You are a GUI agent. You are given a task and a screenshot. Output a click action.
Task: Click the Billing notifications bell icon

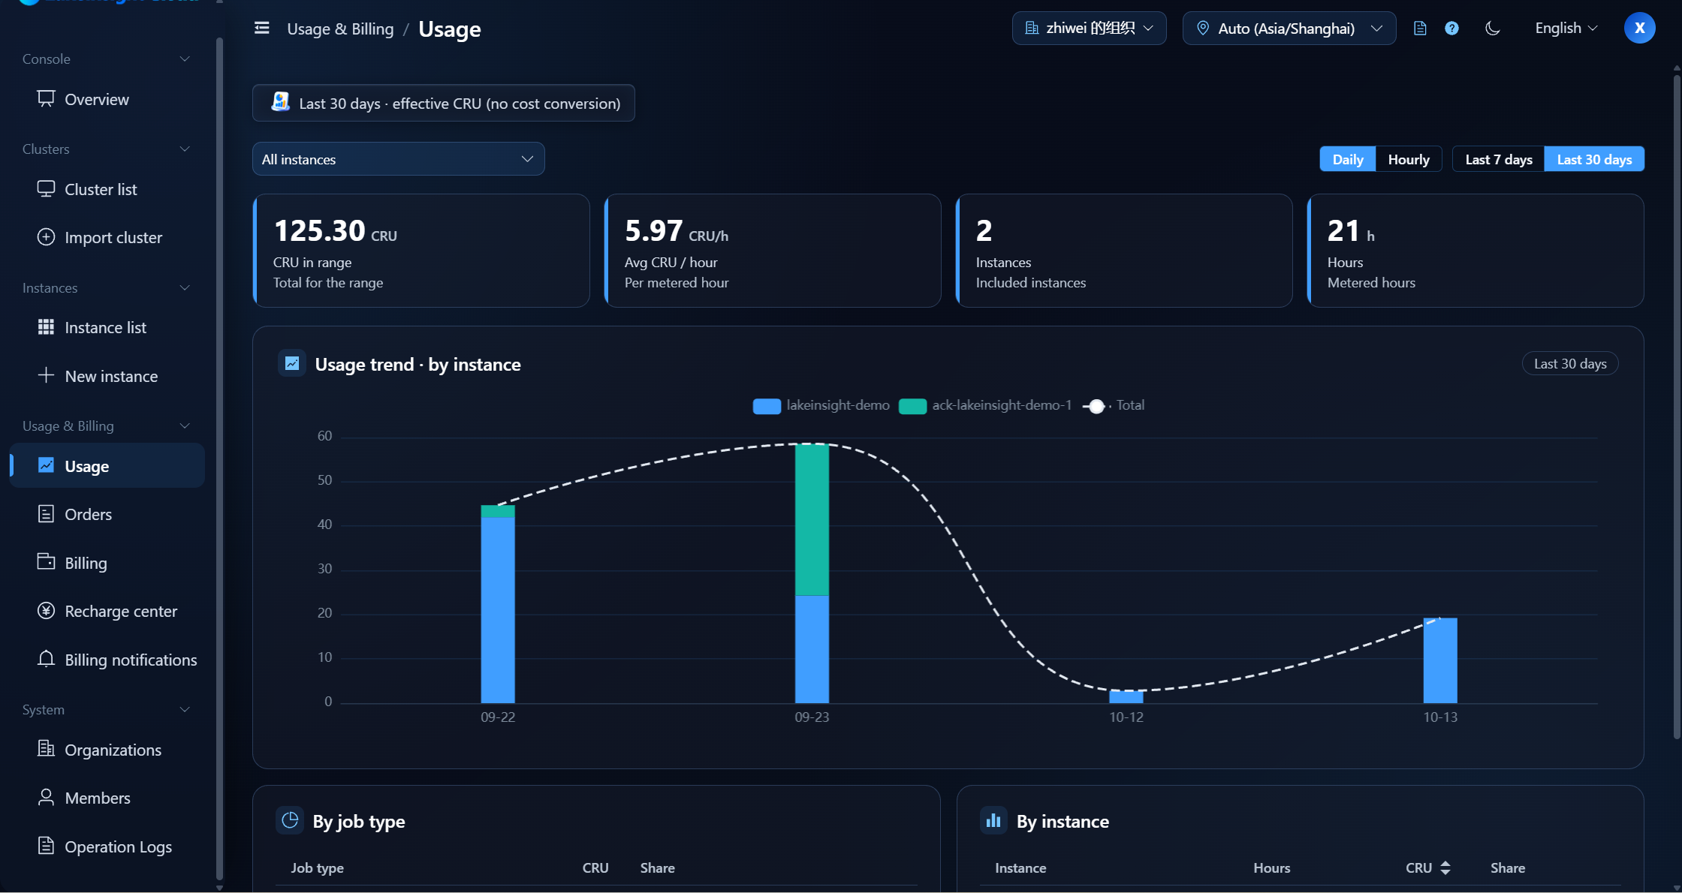46,659
